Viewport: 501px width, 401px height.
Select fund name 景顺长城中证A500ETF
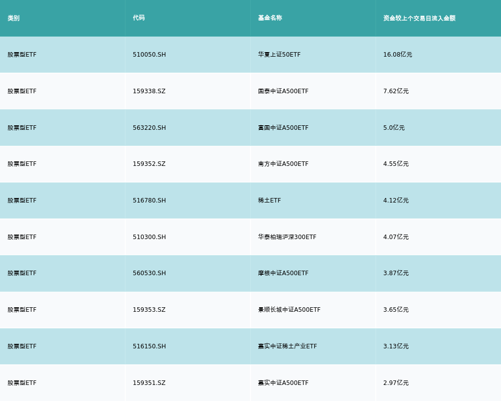click(289, 310)
